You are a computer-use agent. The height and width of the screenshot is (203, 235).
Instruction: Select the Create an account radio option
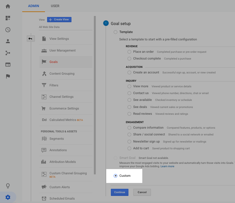129,72
